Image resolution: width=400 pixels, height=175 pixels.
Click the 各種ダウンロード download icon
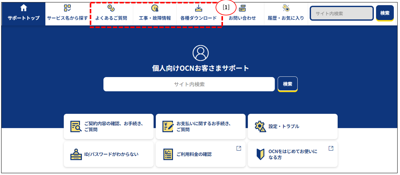[x=199, y=8]
